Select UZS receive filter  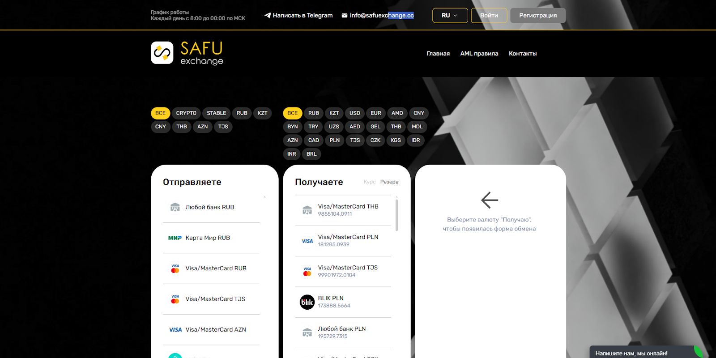[x=334, y=127]
